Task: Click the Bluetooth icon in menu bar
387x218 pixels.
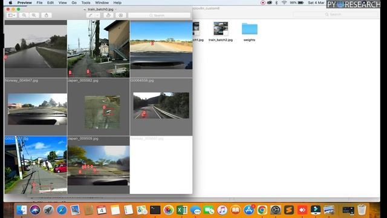Action: pyautogui.click(x=276, y=2)
